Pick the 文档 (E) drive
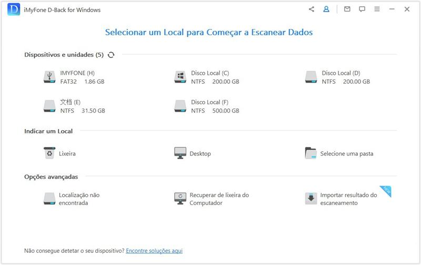421x265 pixels. pyautogui.click(x=74, y=106)
